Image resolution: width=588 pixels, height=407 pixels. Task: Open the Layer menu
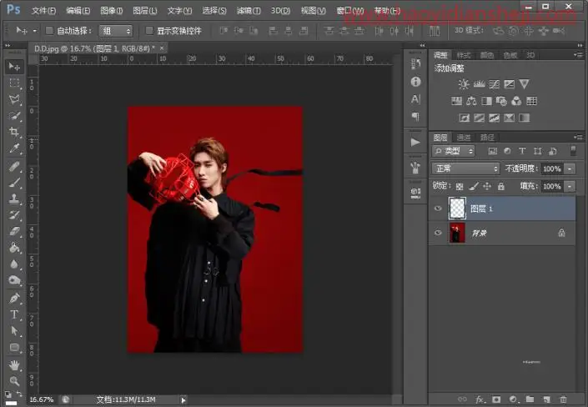click(x=145, y=11)
